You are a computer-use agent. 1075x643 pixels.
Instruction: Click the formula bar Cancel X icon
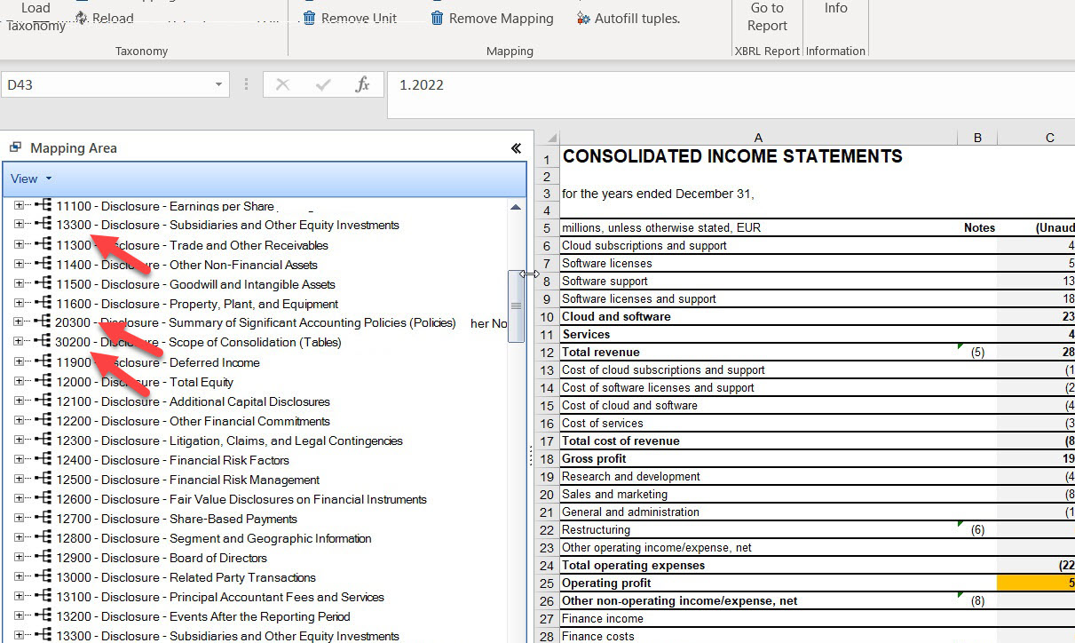point(282,84)
